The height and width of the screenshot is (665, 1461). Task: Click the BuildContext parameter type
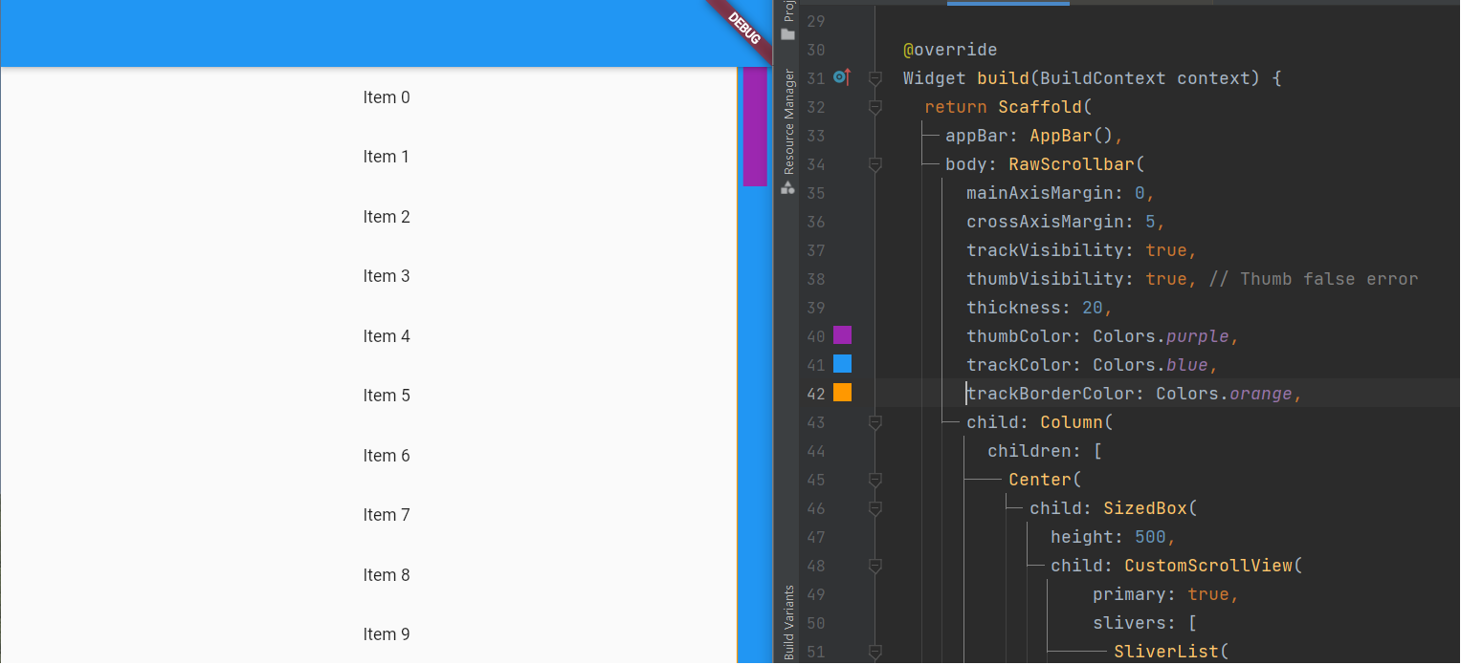1103,78
